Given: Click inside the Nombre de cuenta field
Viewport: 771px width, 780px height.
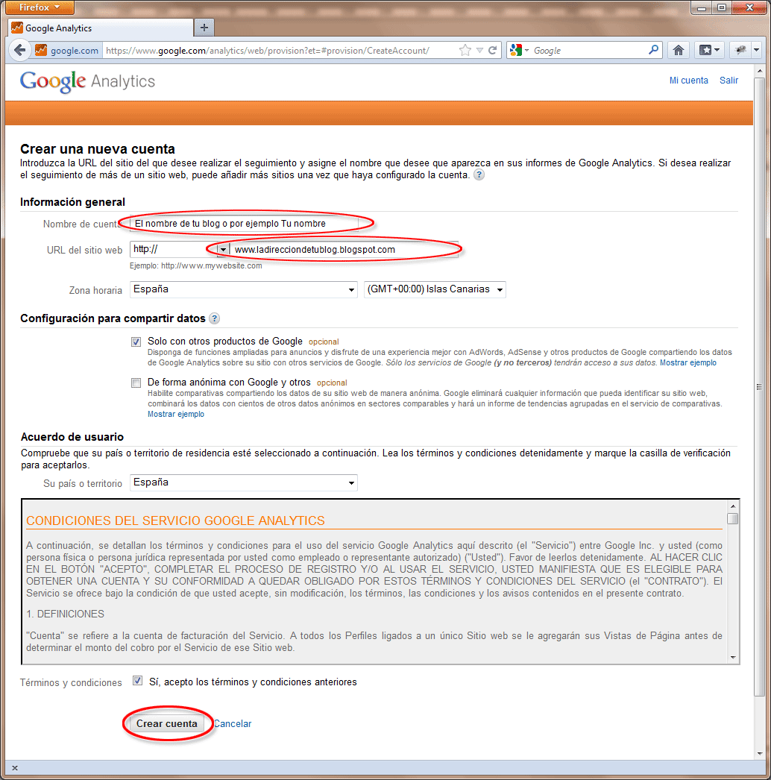Looking at the screenshot, I should pyautogui.click(x=246, y=223).
